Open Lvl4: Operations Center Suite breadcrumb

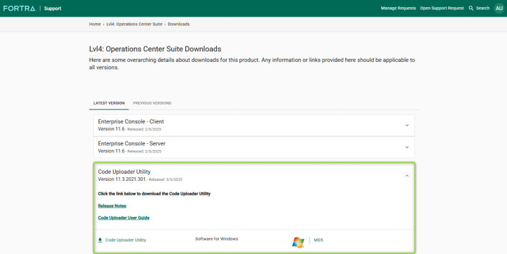point(134,24)
